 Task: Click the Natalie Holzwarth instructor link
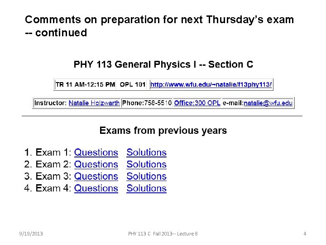[94, 103]
